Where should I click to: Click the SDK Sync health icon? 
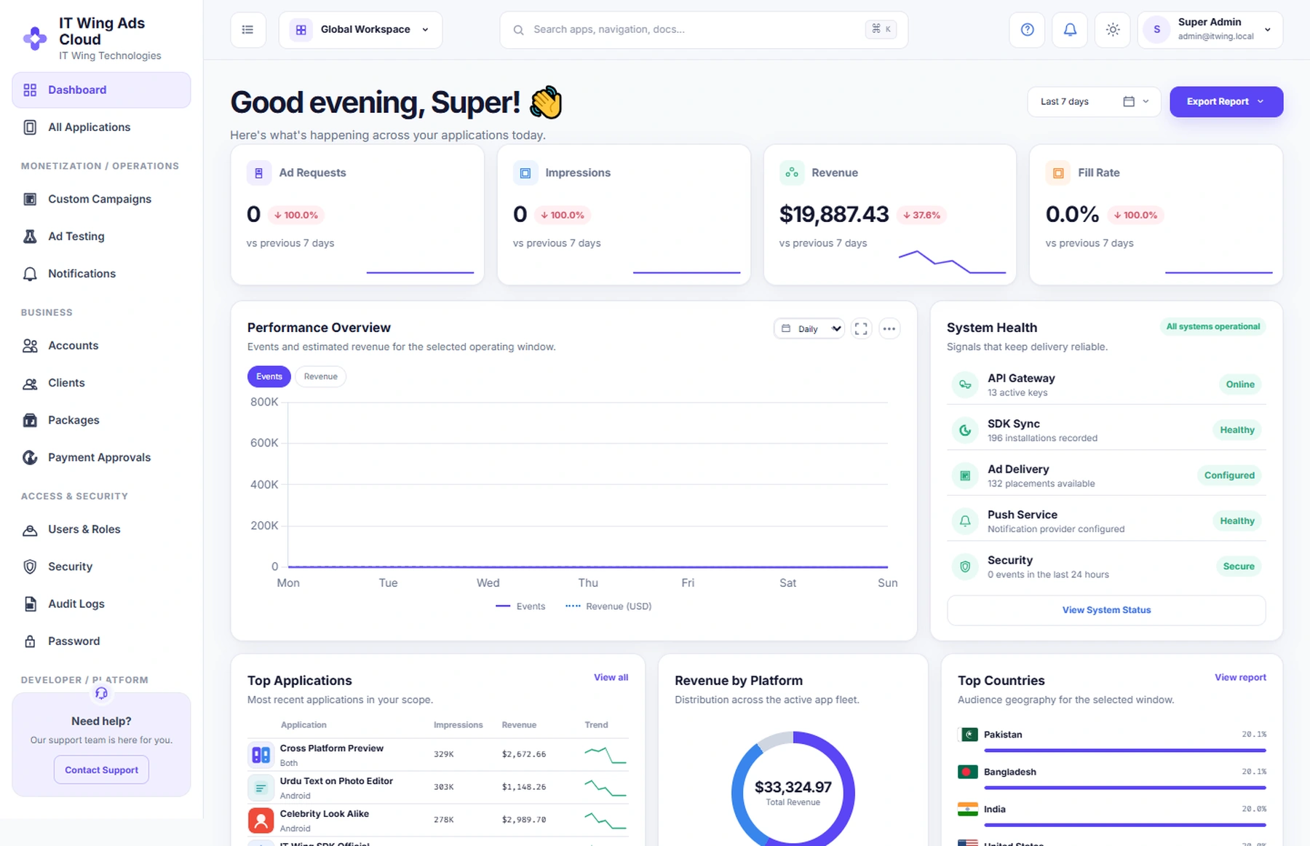coord(965,430)
